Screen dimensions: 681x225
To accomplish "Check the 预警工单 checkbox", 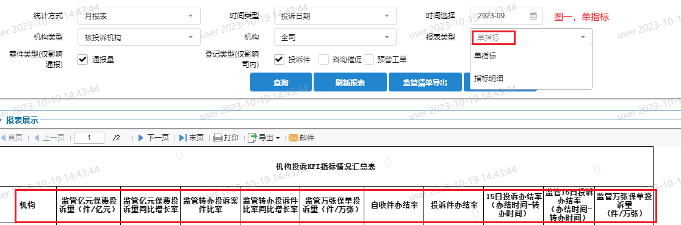I will tap(369, 59).
